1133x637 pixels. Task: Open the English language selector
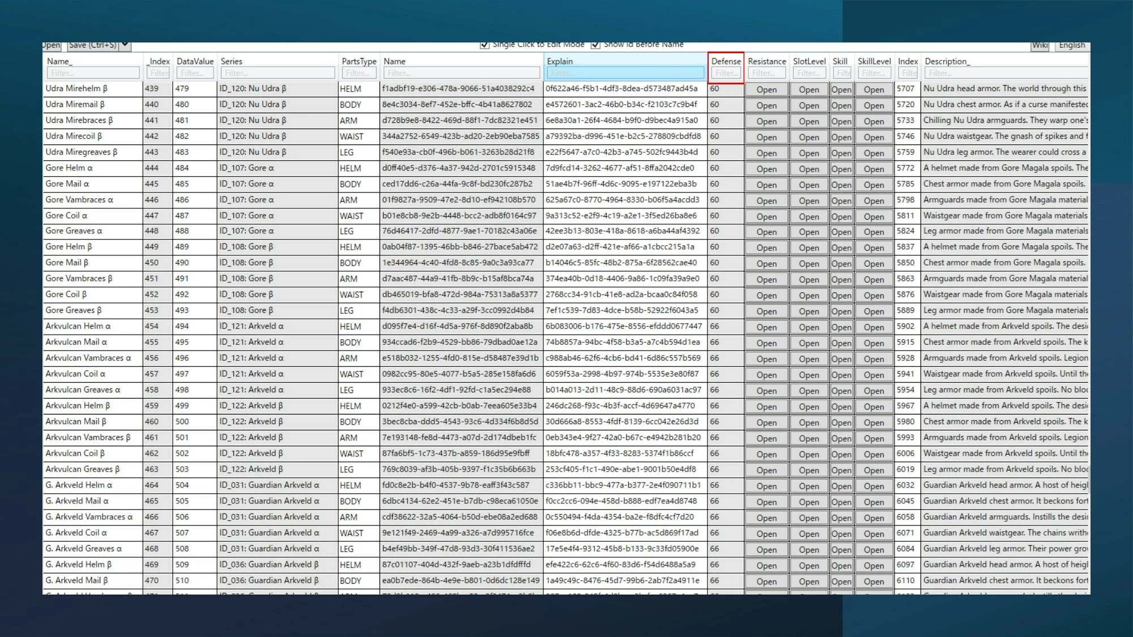(x=1072, y=45)
